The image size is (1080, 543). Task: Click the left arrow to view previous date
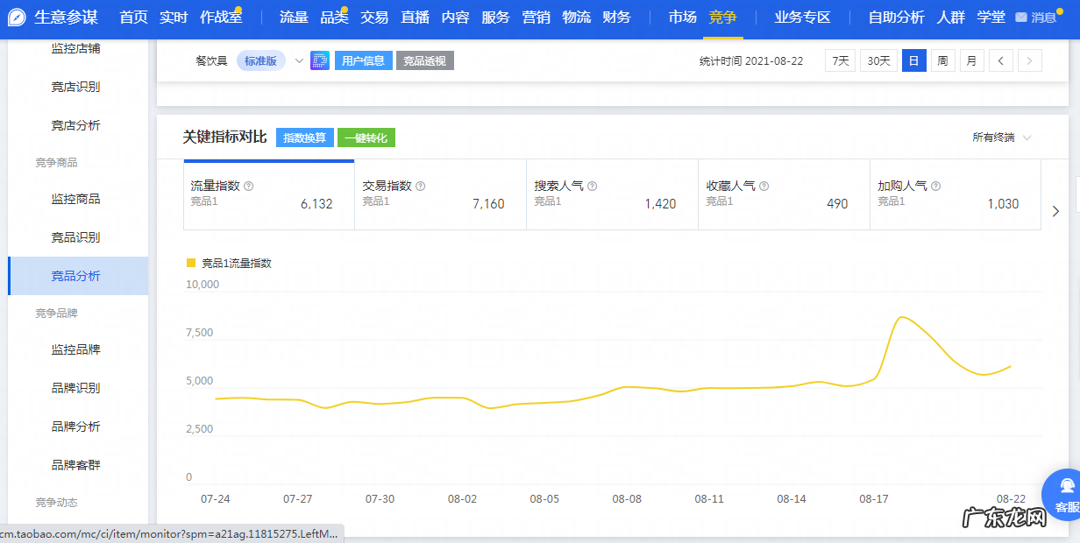1000,60
